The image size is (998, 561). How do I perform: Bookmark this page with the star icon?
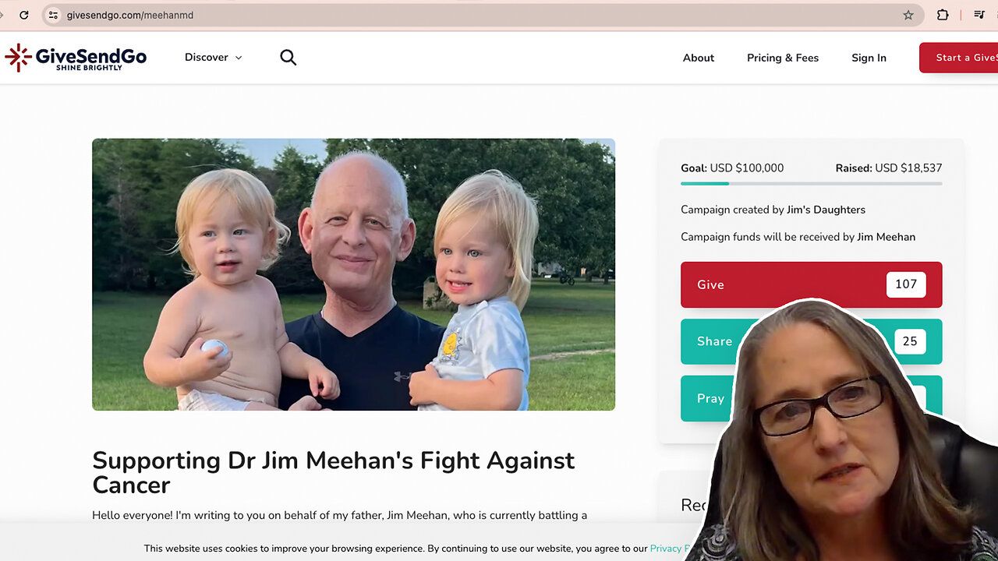pyautogui.click(x=908, y=15)
